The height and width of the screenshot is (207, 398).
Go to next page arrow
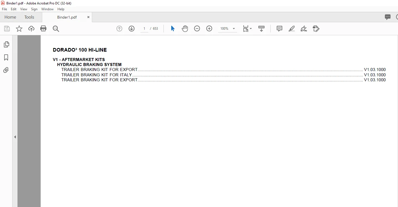pos(132,29)
